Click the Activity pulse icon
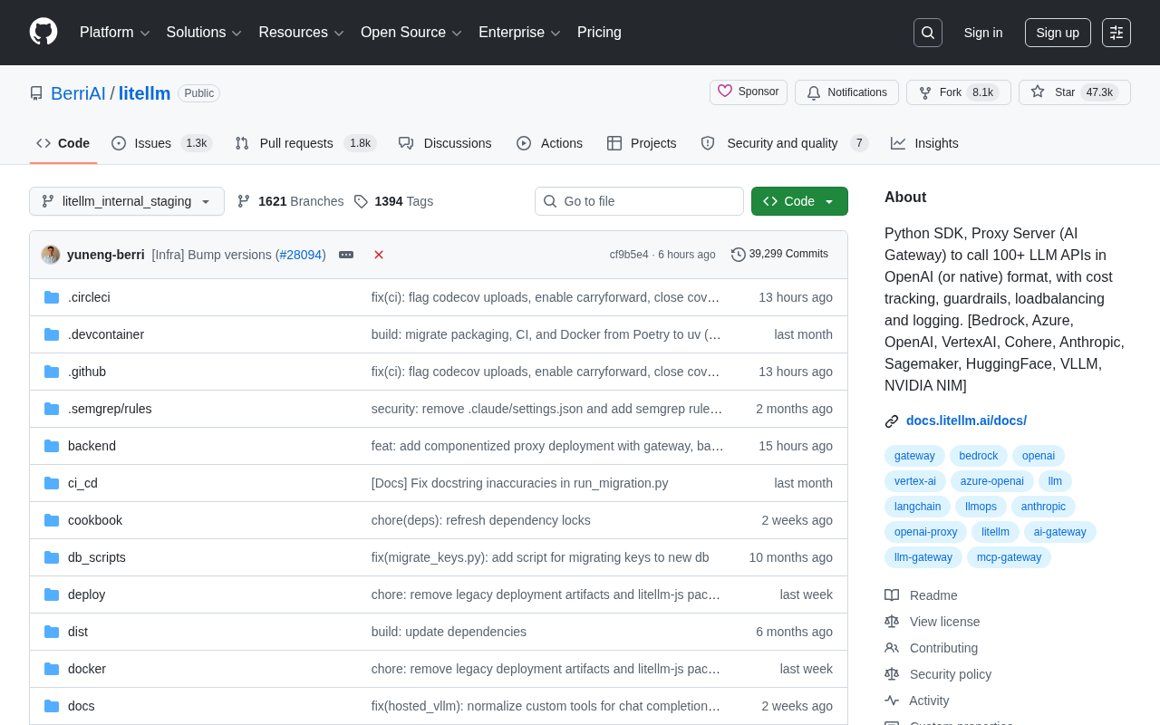 892,701
